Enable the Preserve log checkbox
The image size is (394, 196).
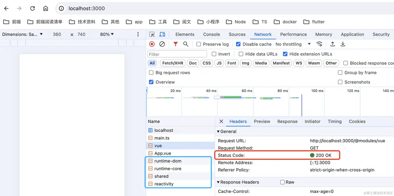pyautogui.click(x=198, y=44)
